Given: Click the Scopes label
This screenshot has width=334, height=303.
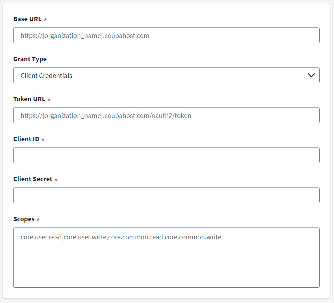Looking at the screenshot, I should coord(24,219).
